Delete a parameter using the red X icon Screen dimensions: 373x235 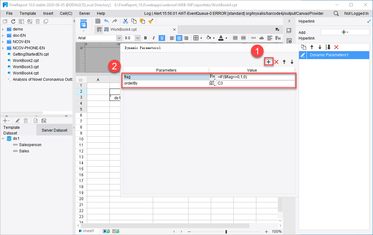[x=276, y=62]
